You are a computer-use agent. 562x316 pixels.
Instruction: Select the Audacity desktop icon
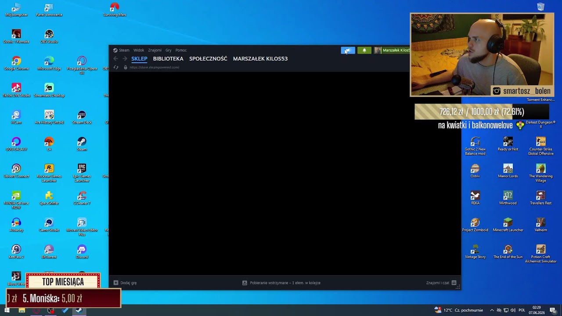coord(16,225)
